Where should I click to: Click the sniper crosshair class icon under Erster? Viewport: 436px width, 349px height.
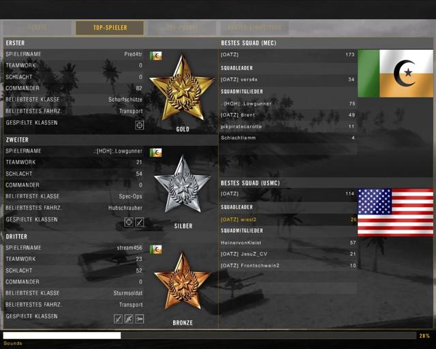139,125
